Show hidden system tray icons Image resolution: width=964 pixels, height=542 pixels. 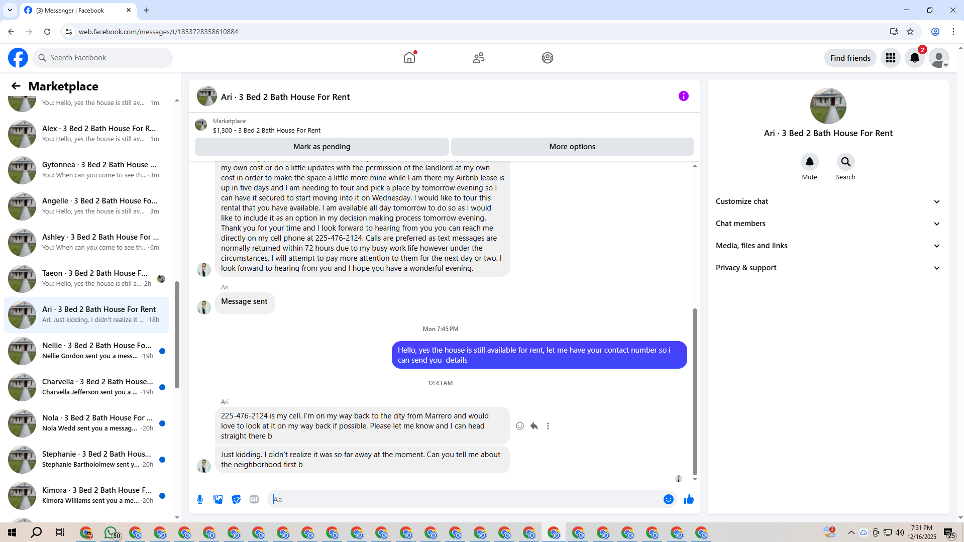[x=851, y=532]
